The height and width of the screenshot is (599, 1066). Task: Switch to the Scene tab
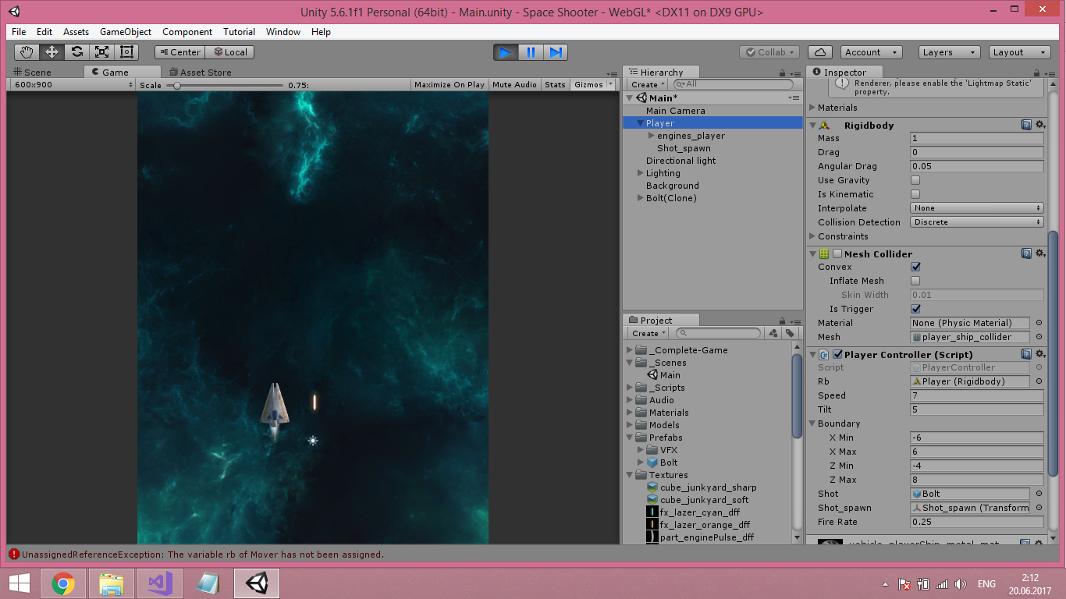point(32,73)
